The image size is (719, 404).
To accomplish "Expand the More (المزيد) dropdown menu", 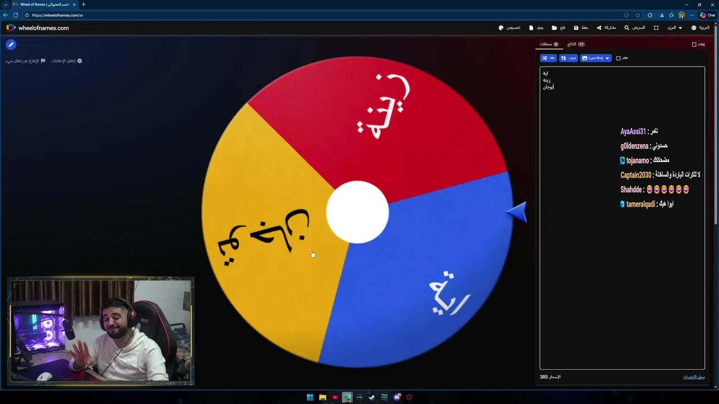I will pyautogui.click(x=675, y=27).
